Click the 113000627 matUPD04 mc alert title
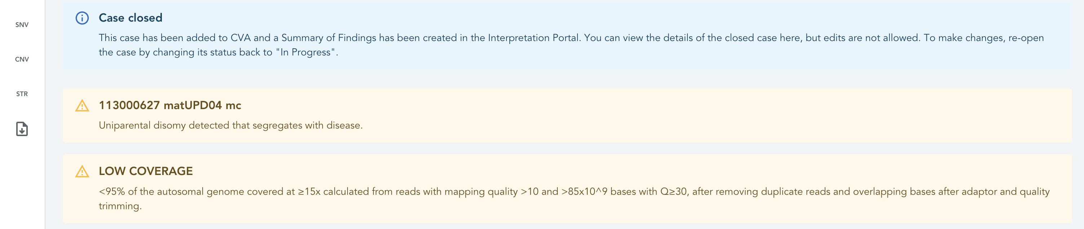Image resolution: width=1084 pixels, height=229 pixels. [x=170, y=105]
